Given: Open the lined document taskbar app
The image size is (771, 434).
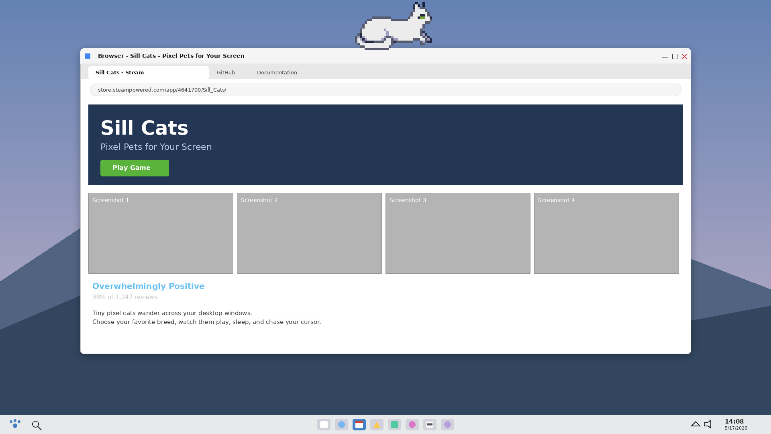Looking at the screenshot, I should (x=430, y=424).
